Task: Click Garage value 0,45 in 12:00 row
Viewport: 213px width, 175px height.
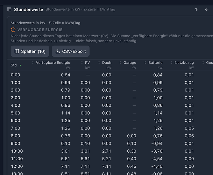Action: coord(132,166)
